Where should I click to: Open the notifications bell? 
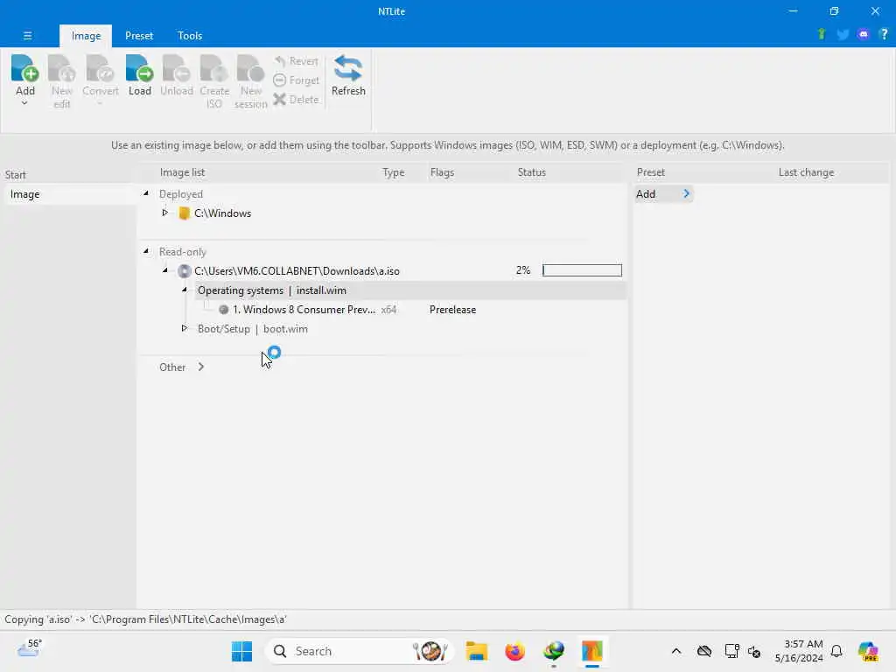click(x=836, y=651)
